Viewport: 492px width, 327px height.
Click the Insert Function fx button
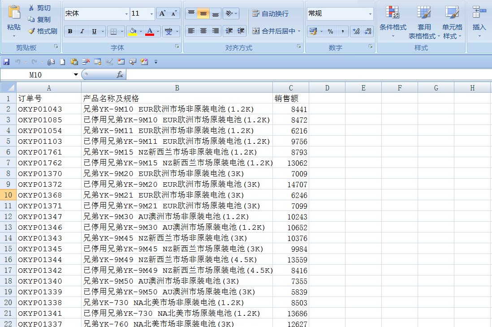pos(120,75)
